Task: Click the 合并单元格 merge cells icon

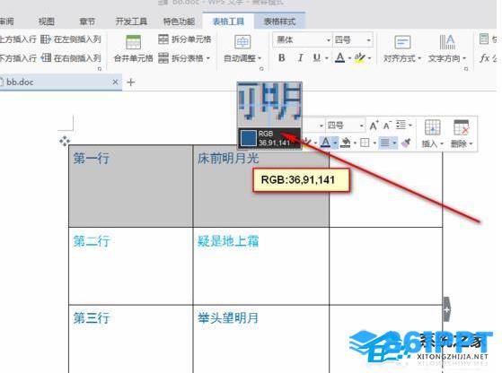Action: coord(133,42)
